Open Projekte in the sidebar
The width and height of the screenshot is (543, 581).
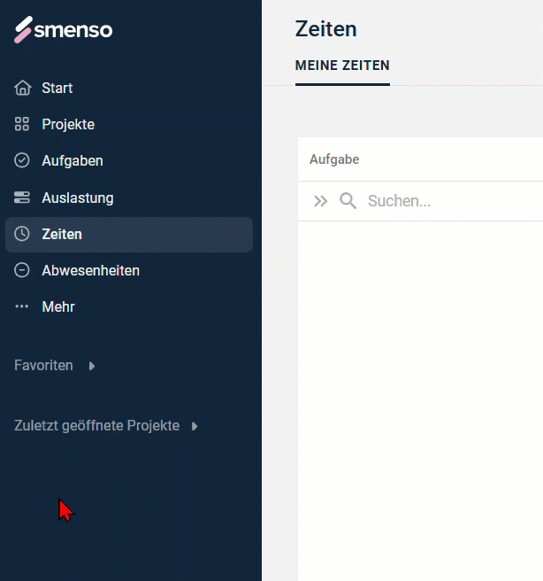click(68, 125)
